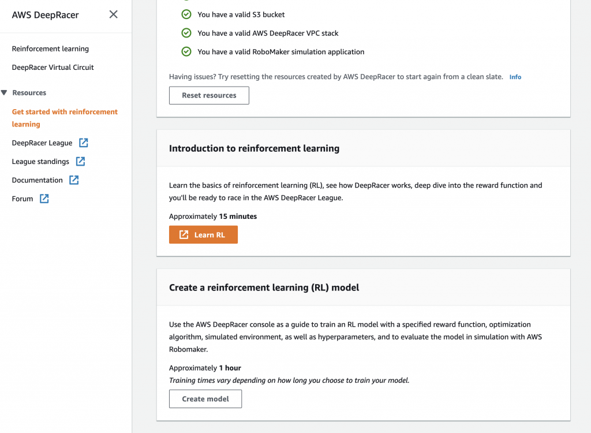Viewport: 591px width, 433px height.
Task: Click the Create model button
Action: (205, 399)
